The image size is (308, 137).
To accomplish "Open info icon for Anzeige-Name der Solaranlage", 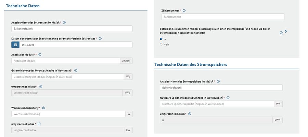I will [x=64, y=23].
